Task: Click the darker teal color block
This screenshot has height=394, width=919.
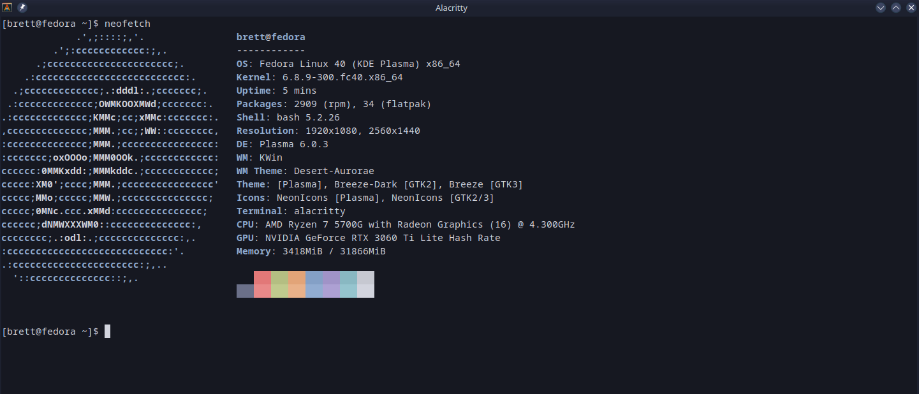Action: 348,277
